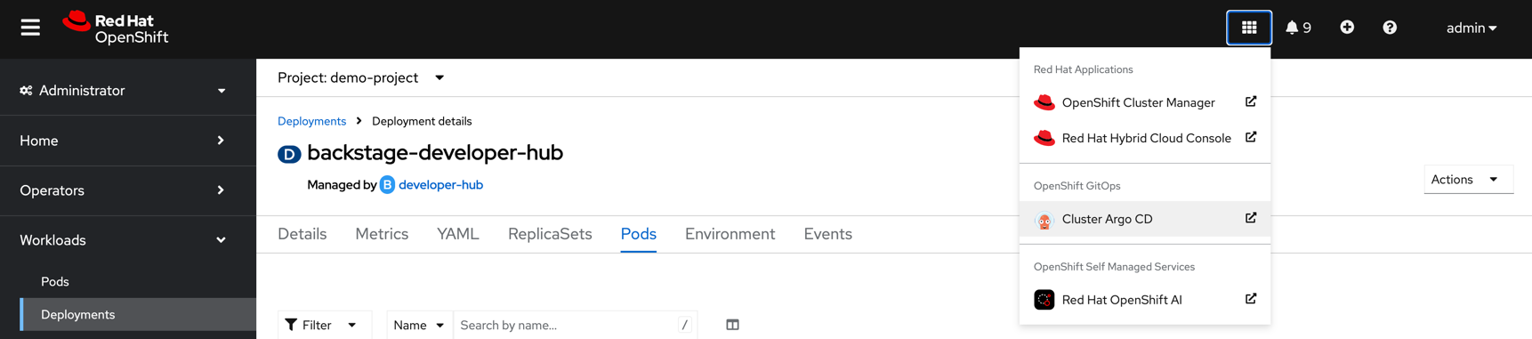Viewport: 1532px width, 339px height.
Task: Open the Filter dropdown
Action: click(321, 325)
